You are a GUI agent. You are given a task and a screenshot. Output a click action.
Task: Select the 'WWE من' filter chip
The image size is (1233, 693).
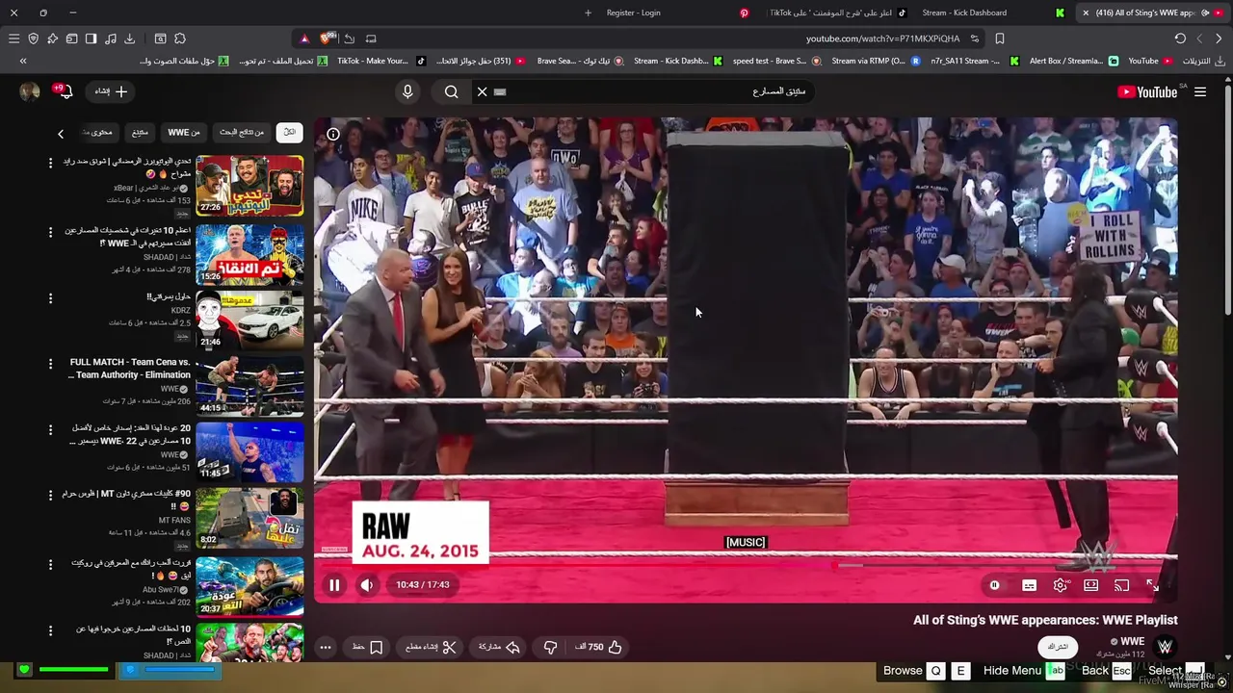tap(183, 132)
